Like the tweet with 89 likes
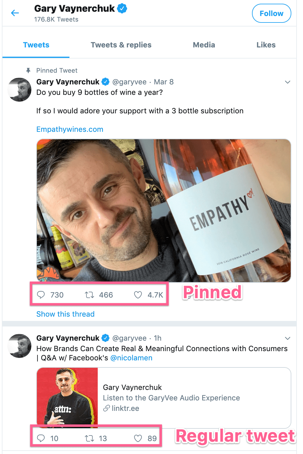This screenshot has width=303, height=454. (x=138, y=438)
